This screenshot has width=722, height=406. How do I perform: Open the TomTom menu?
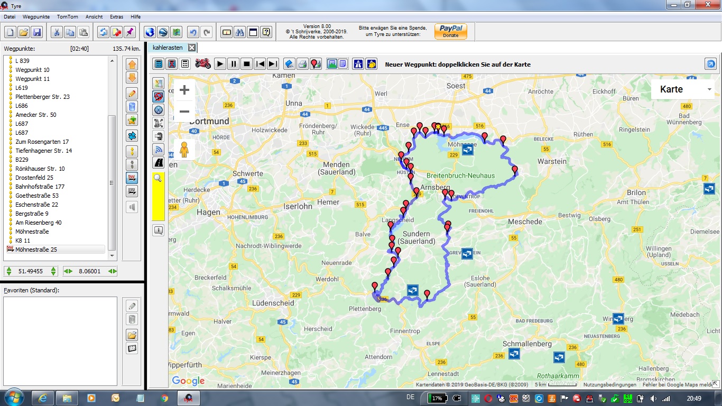click(67, 17)
